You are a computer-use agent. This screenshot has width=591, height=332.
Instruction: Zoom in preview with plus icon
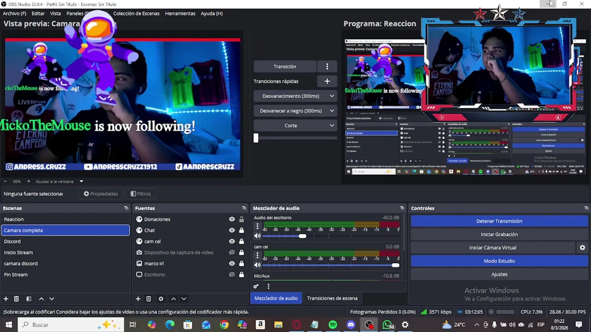[x=29, y=181]
